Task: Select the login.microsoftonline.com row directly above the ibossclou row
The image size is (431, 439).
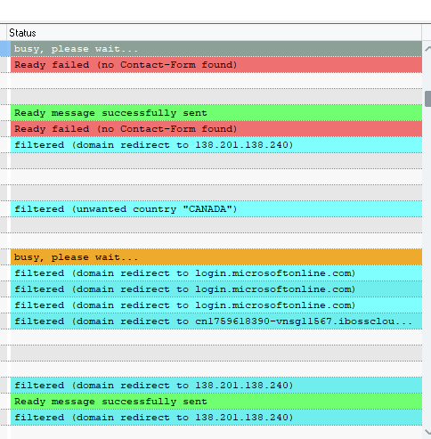Action: pyautogui.click(x=216, y=305)
